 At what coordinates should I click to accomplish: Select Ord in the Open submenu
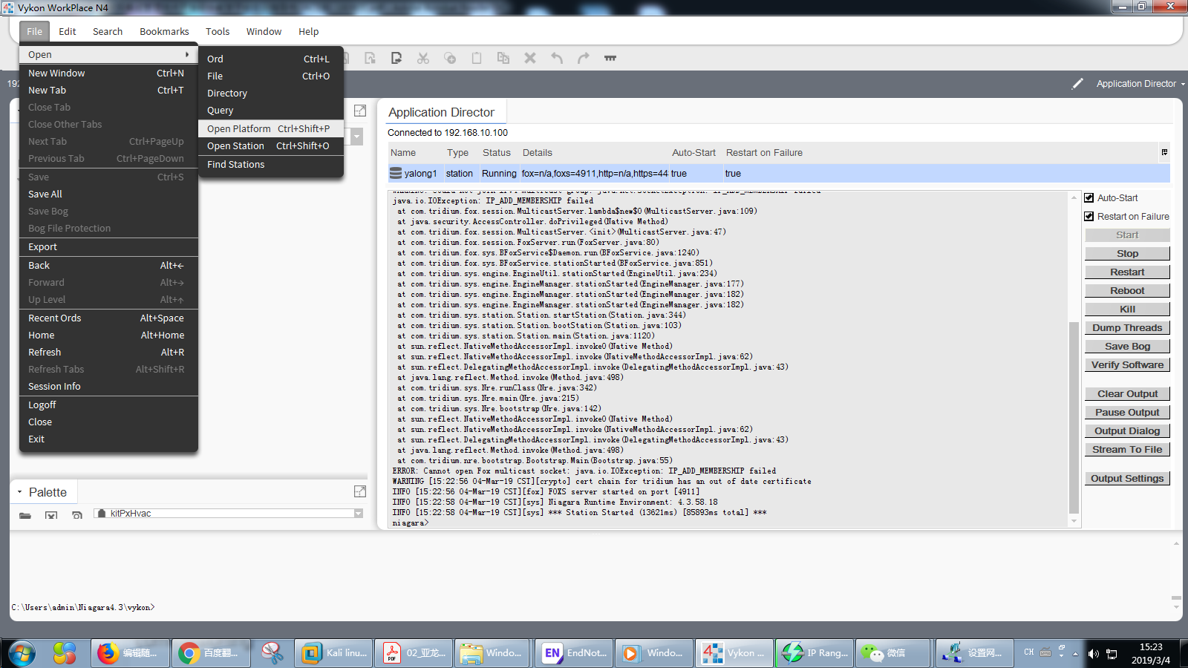[x=271, y=59]
